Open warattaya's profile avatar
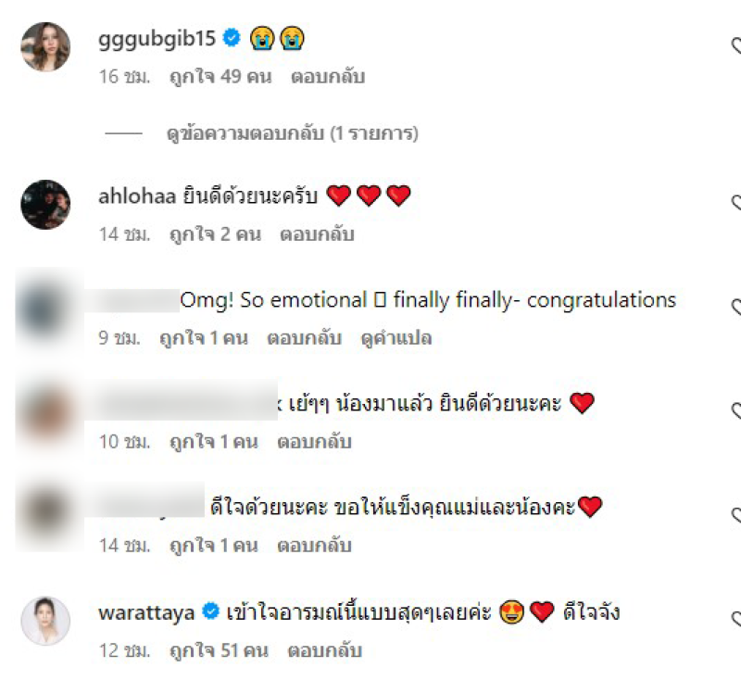 45,621
